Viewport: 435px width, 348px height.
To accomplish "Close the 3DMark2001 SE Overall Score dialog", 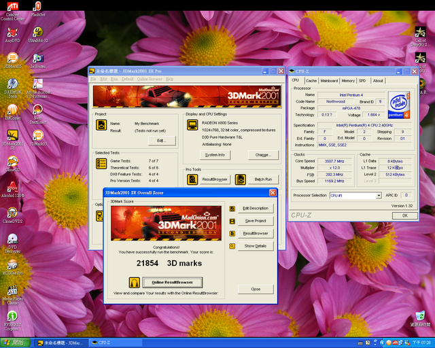I will click(273, 193).
